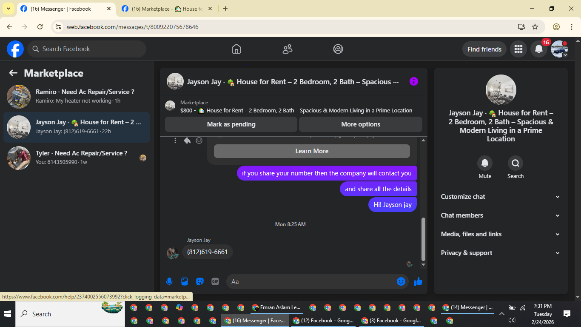Click chat scrollbar thumb
581x327 pixels.
(423, 239)
